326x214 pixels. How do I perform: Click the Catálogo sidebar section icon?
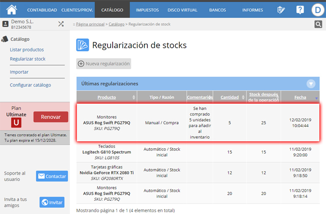point(5,39)
